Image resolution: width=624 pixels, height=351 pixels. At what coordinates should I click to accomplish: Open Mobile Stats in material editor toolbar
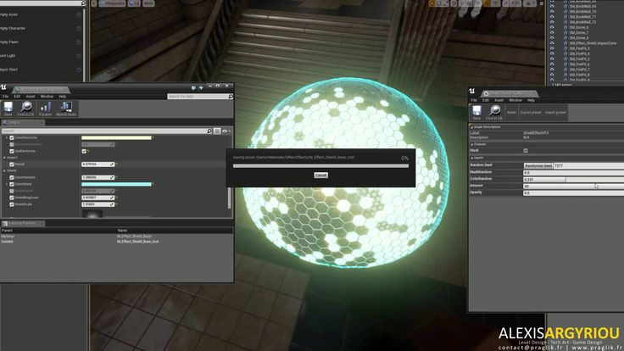[x=66, y=109]
